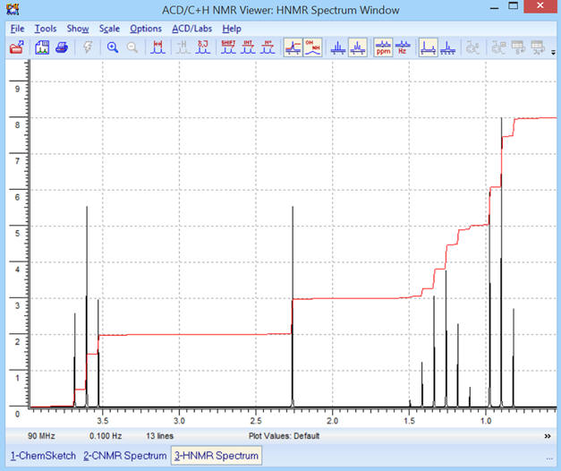Switch to the 1-ChemSketch tab
Viewport: 561px width, 471px height.
43,456
